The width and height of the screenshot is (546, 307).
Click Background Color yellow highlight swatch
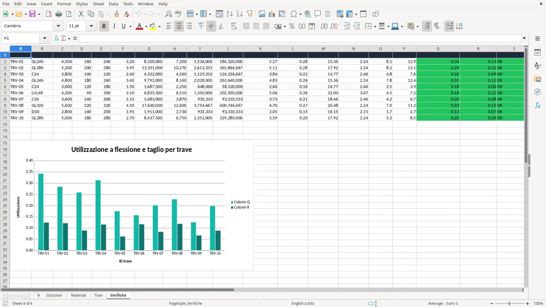tap(152, 26)
